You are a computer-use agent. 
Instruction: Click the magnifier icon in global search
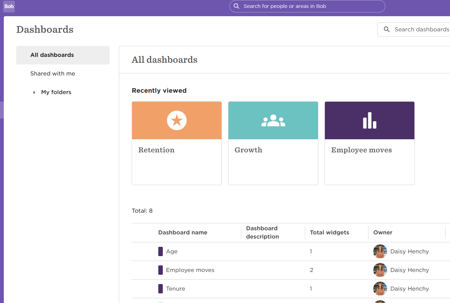click(x=236, y=6)
